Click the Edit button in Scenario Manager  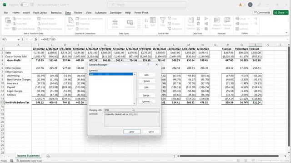[x=147, y=87]
